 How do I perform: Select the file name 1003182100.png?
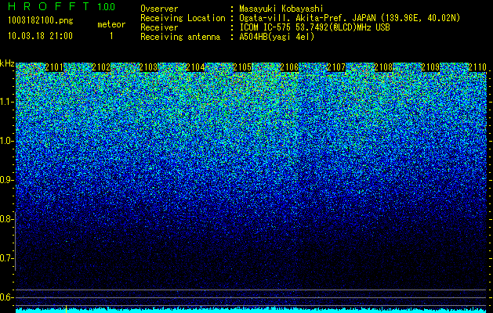pyautogui.click(x=40, y=21)
